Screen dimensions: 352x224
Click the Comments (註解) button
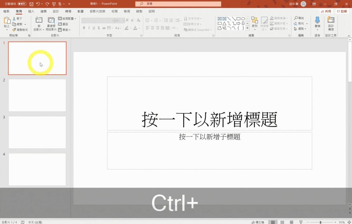click(342, 11)
